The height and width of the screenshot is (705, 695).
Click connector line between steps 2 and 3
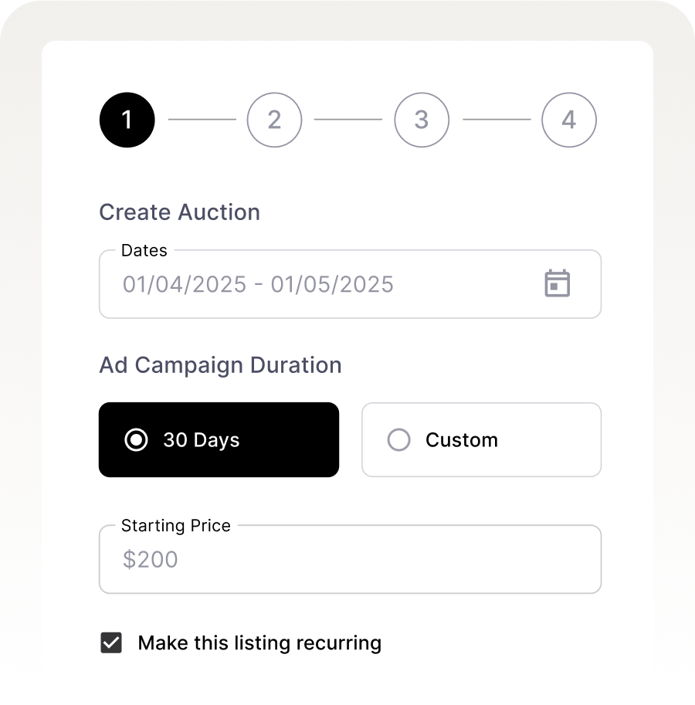point(348,120)
